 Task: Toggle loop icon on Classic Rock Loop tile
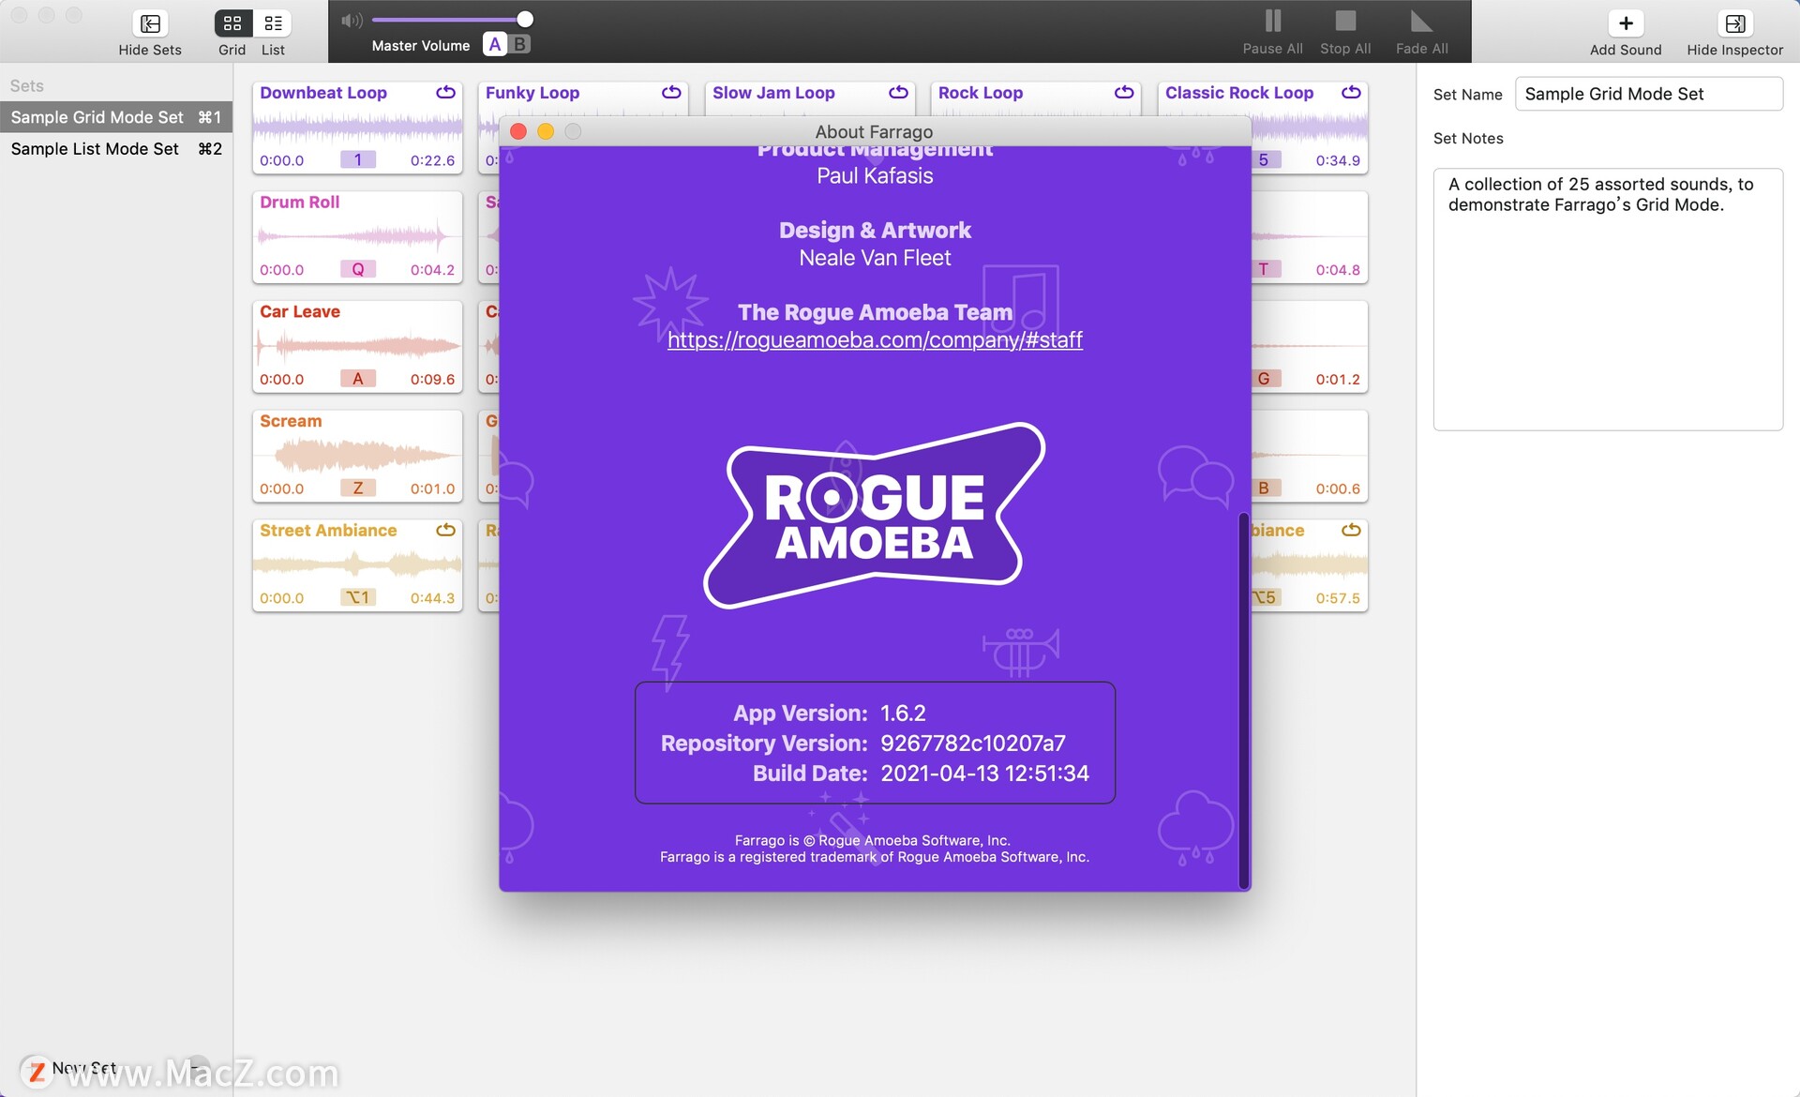tap(1351, 92)
